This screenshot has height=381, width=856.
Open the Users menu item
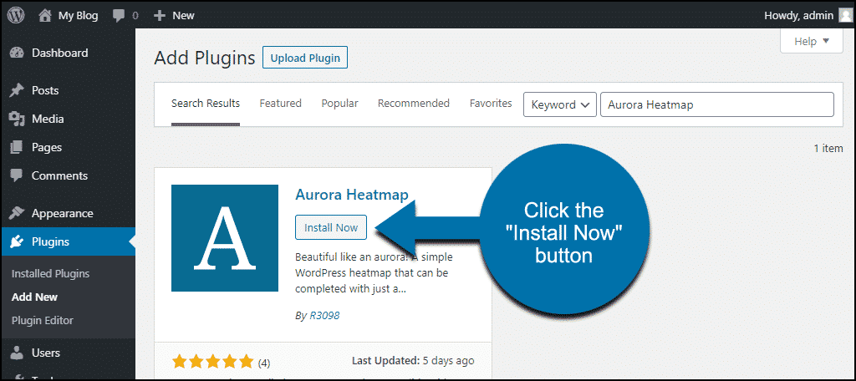coord(68,353)
